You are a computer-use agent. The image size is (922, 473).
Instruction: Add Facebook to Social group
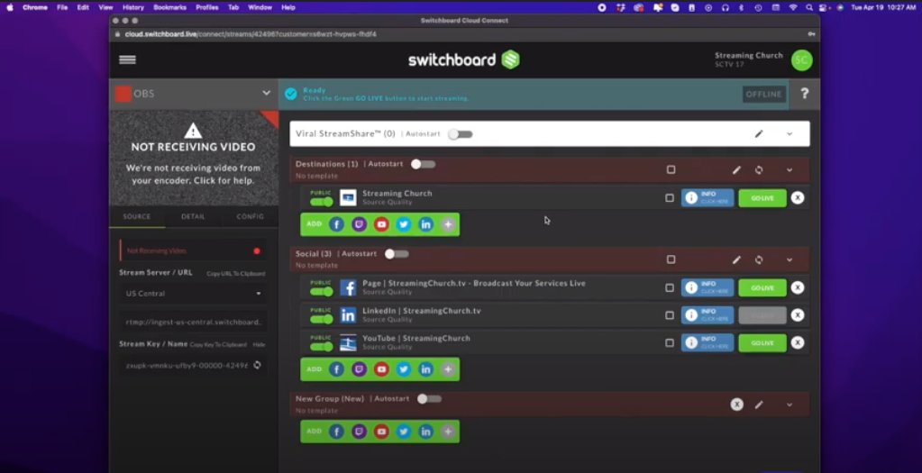pyautogui.click(x=336, y=369)
